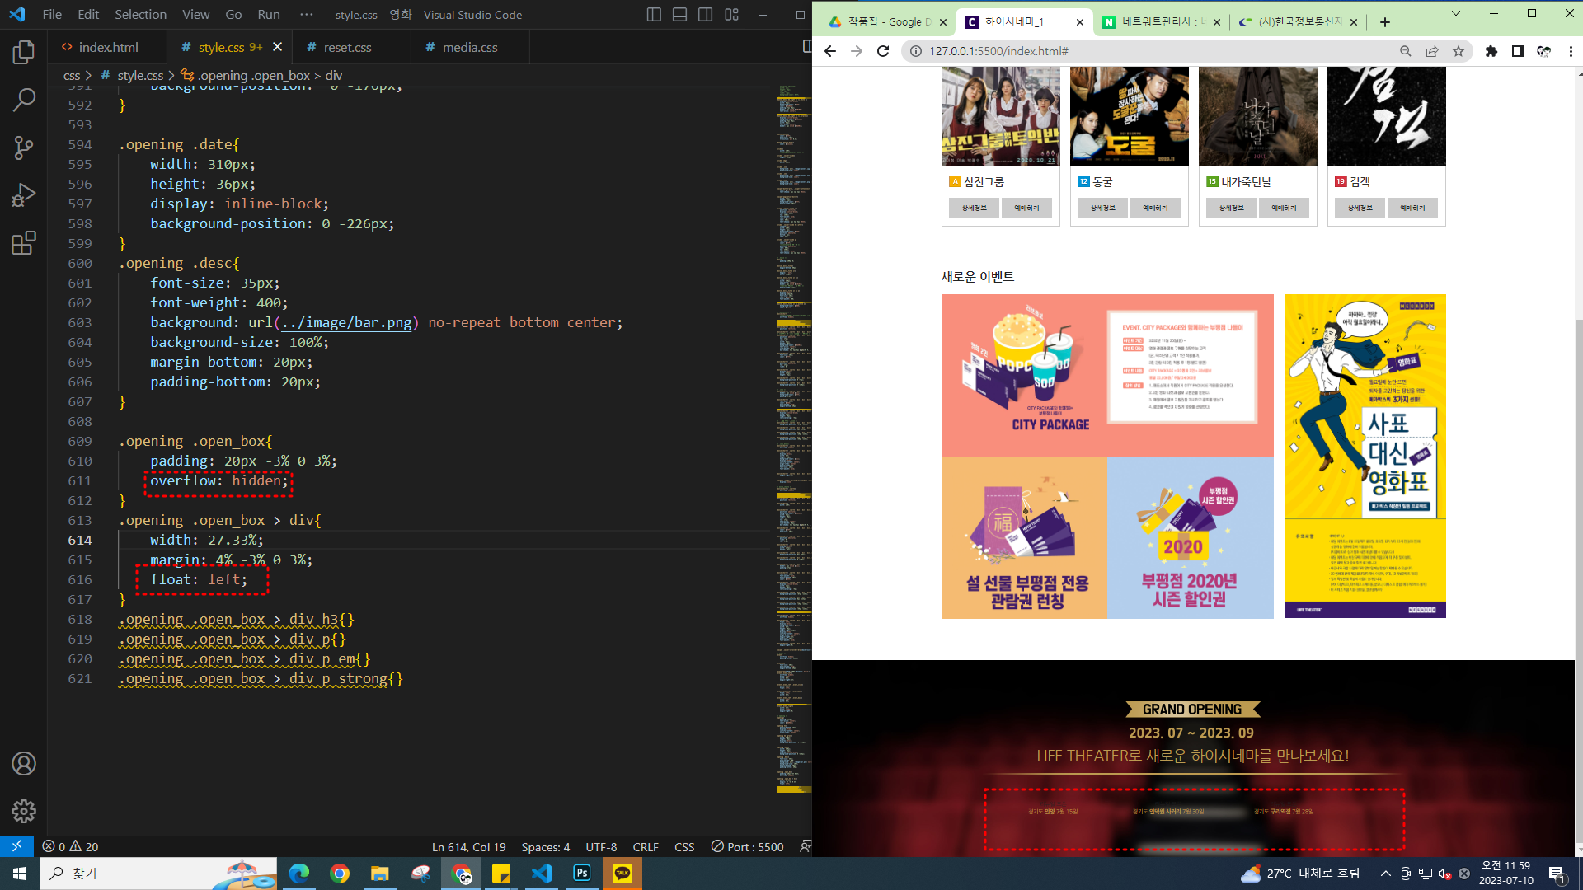1583x890 pixels.
Task: Open the Explorer view in activity bar
Action: [24, 53]
